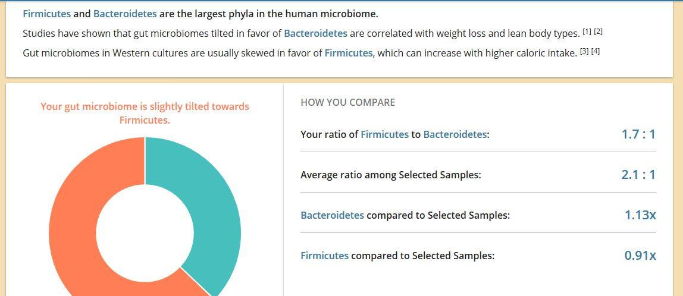Click Bacteroidetes link in weight loss sentence
Screen dimensions: 683x296
(x=316, y=33)
